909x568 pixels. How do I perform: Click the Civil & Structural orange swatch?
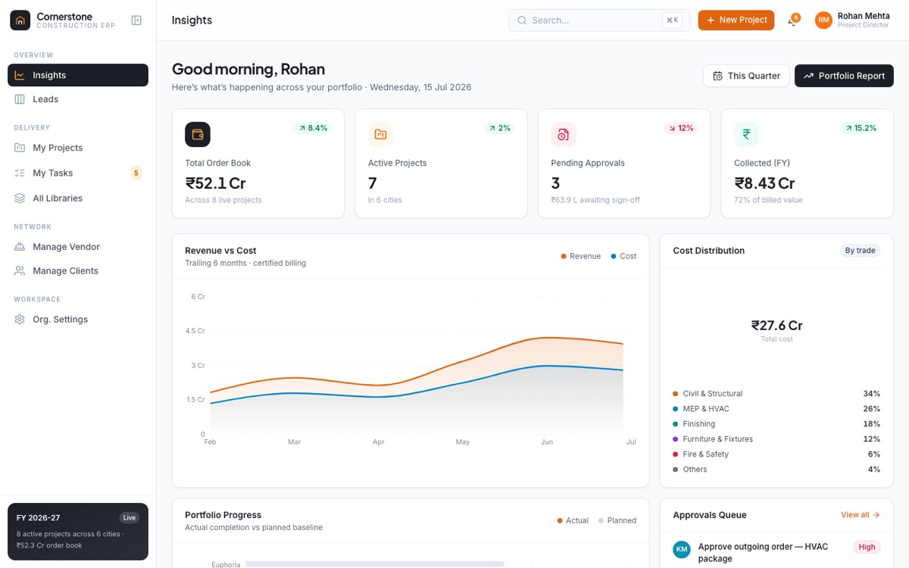point(675,394)
